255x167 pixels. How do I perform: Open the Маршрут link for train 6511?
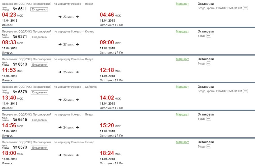[x=182, y=4]
